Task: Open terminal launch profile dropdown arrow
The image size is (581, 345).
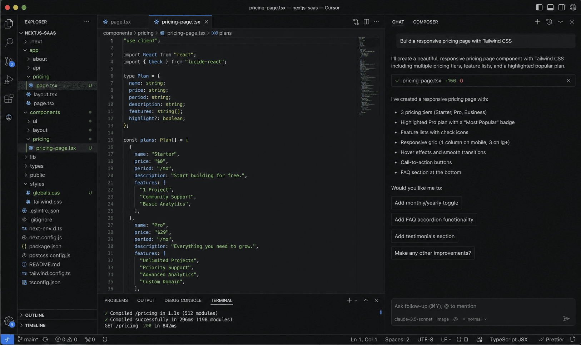Action: [x=356, y=300]
